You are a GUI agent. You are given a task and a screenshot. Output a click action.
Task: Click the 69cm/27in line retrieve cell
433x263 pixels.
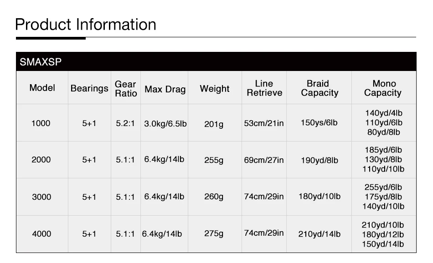[x=264, y=160]
